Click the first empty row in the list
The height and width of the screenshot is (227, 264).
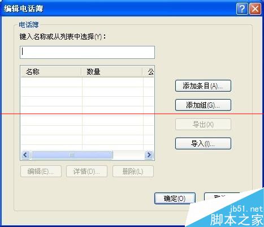point(87,82)
